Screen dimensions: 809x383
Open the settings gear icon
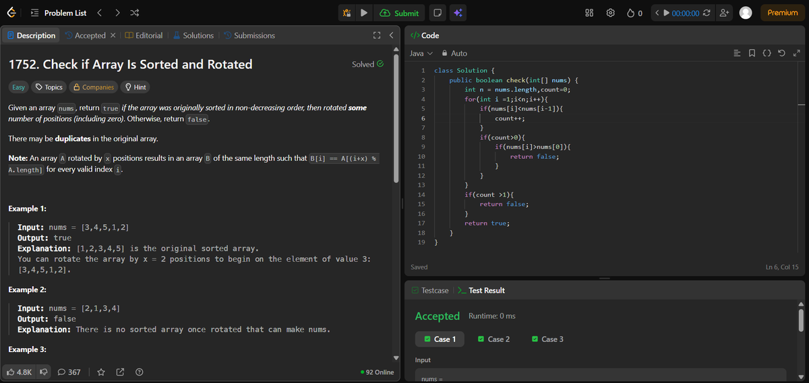point(611,13)
